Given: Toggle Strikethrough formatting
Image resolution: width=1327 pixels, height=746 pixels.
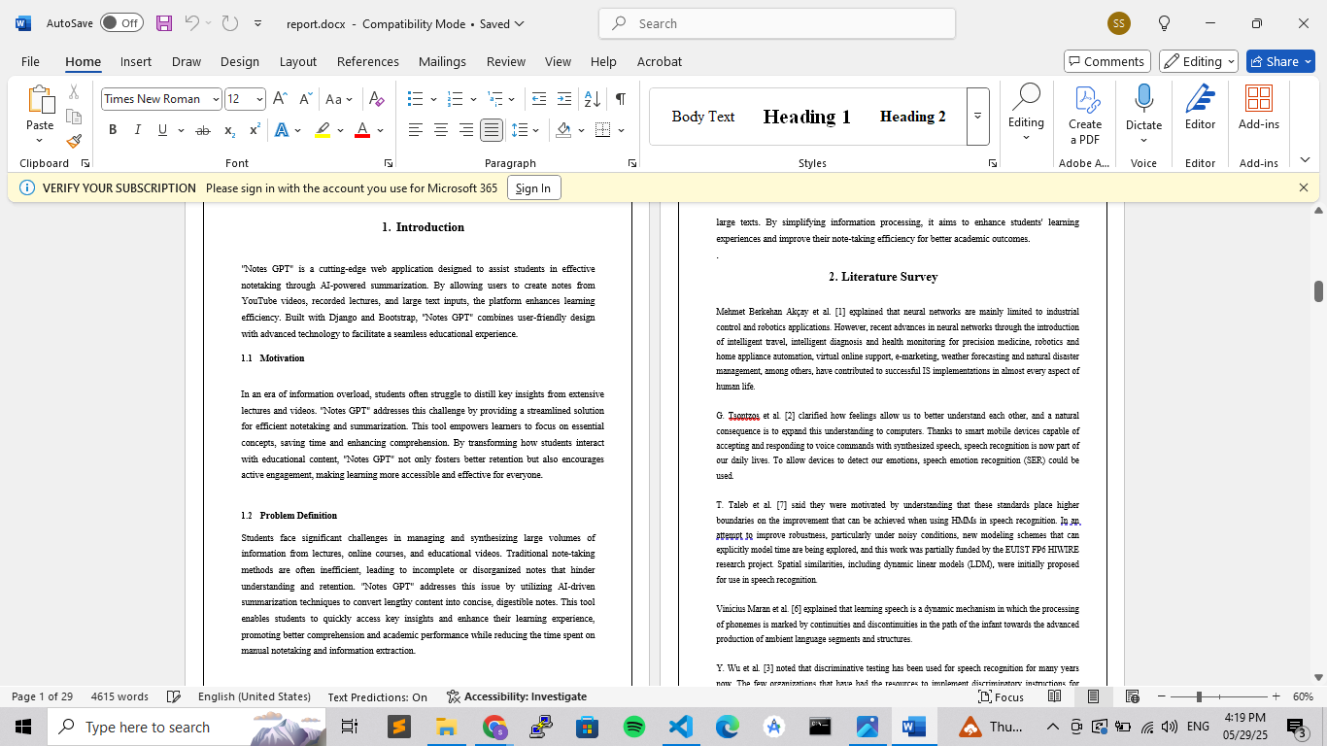Looking at the screenshot, I should [x=203, y=130].
